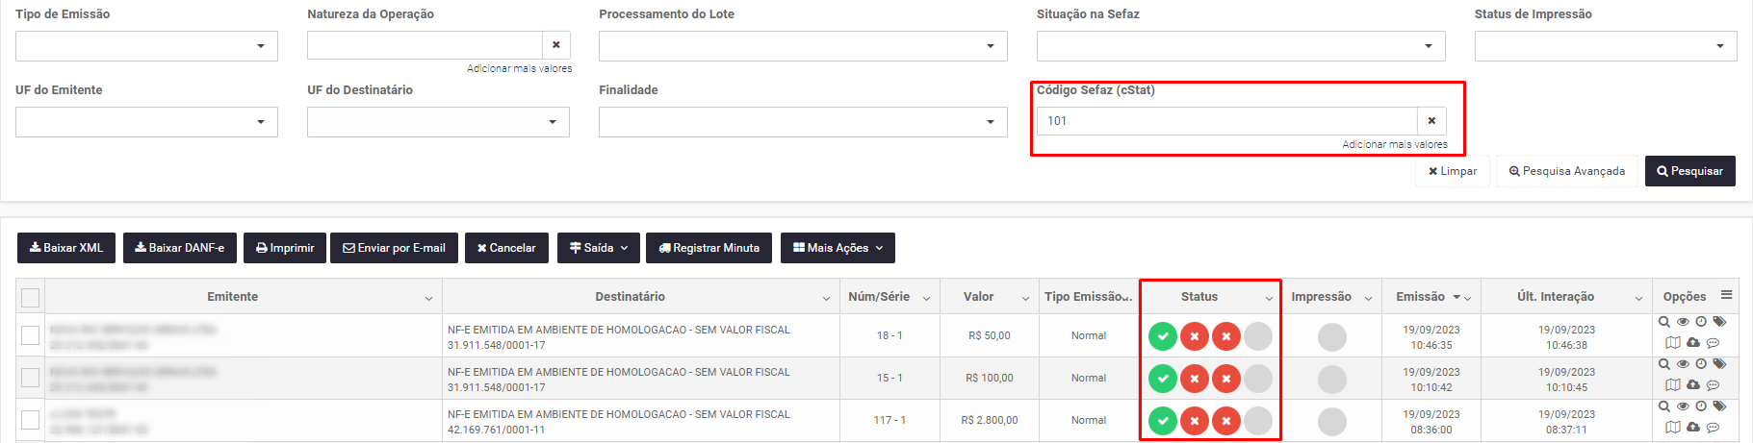Select the row checkbox for invoice 117 - 1

point(31,420)
